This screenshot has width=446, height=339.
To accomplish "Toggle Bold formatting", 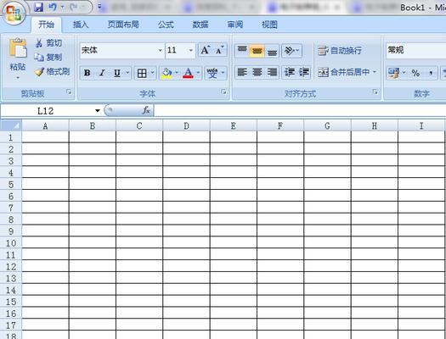I will click(x=87, y=73).
